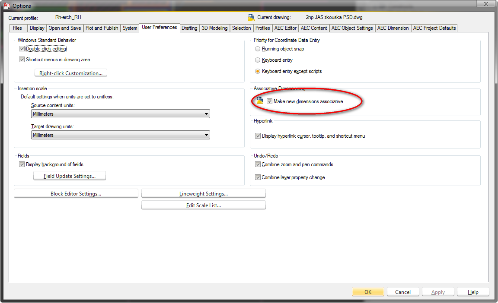
Task: Open the Target drawing units dropdown
Action: coord(206,135)
